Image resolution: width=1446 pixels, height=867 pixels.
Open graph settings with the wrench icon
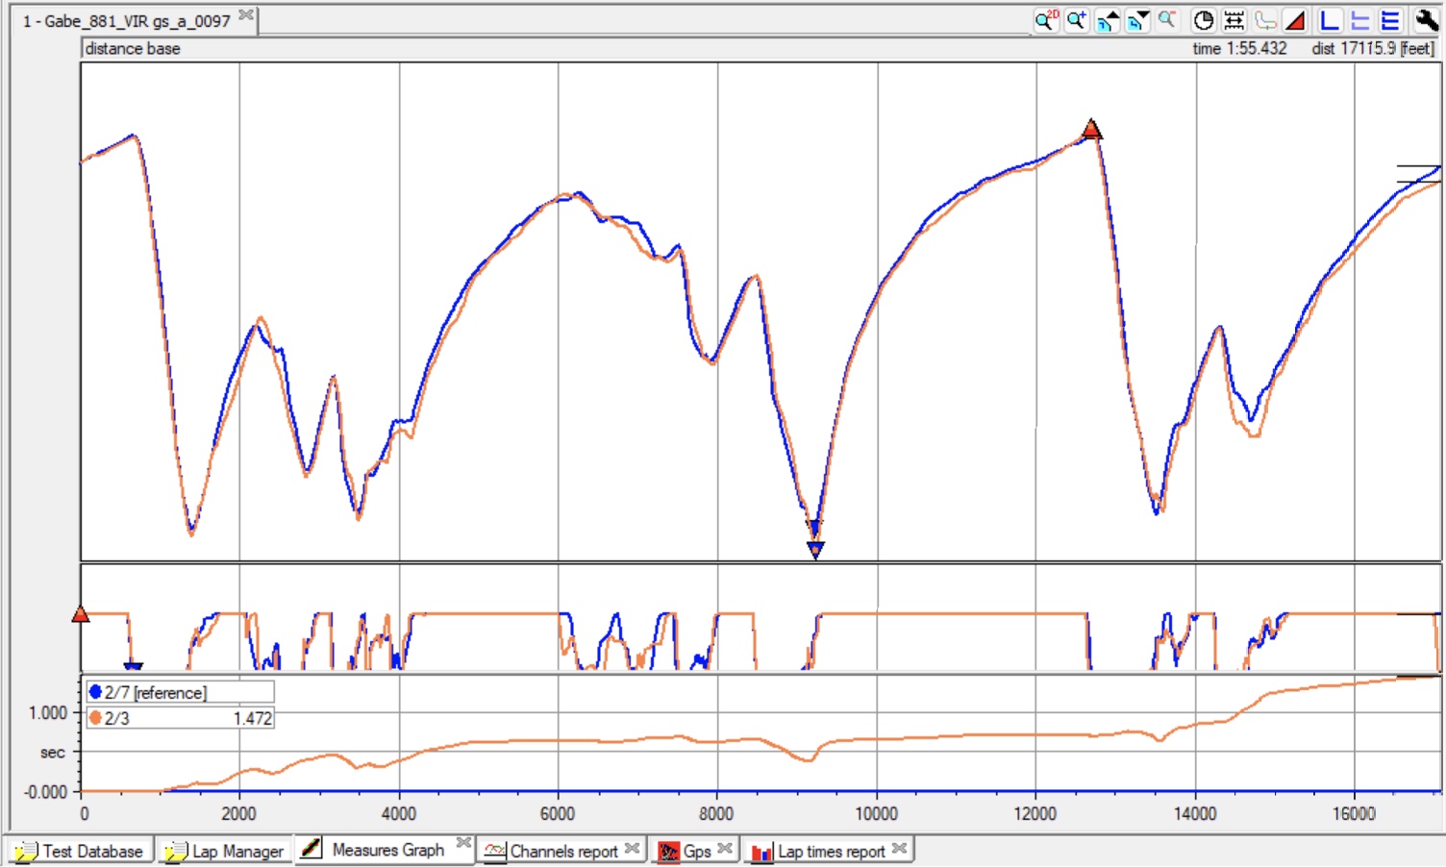click(1426, 20)
